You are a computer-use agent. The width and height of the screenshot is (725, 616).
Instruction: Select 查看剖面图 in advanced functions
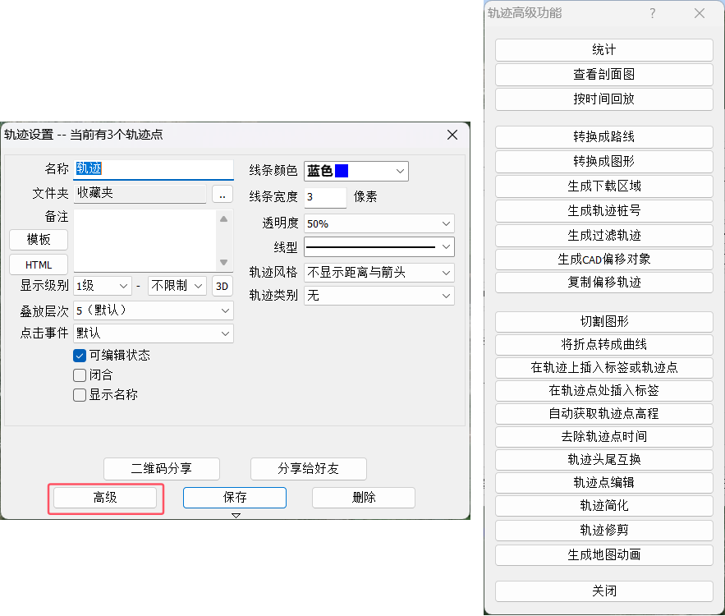[603, 75]
